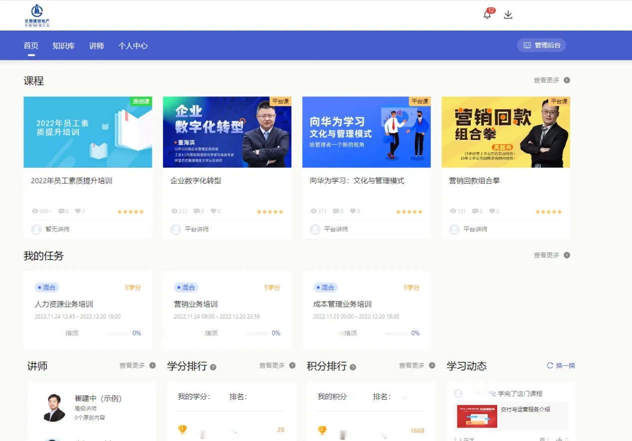The image size is (632, 441).
Task: Click the heart icon on 2022年员工素质提升培训 card
Action: coord(77,211)
